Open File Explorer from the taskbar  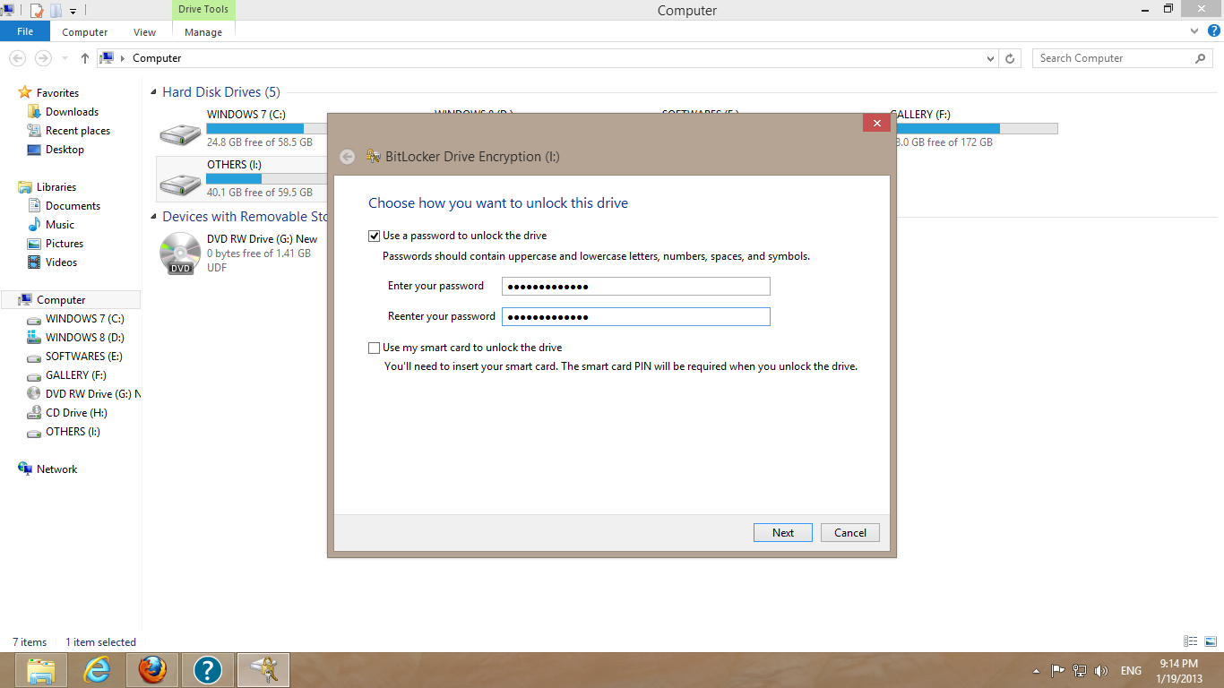click(41, 670)
